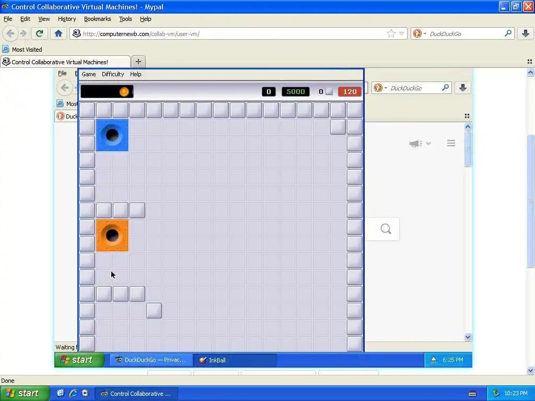Viewport: 535px width, 401px height.
Task: Launch Internet Explorer from quick launch
Action: point(73,393)
